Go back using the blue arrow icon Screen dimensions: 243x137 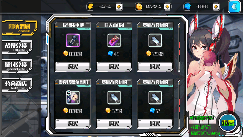[234, 7]
